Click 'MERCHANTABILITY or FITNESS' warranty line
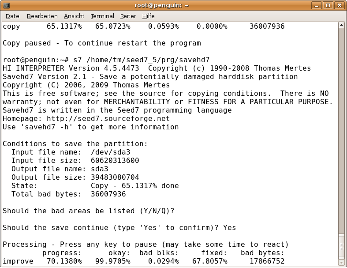 168,102
